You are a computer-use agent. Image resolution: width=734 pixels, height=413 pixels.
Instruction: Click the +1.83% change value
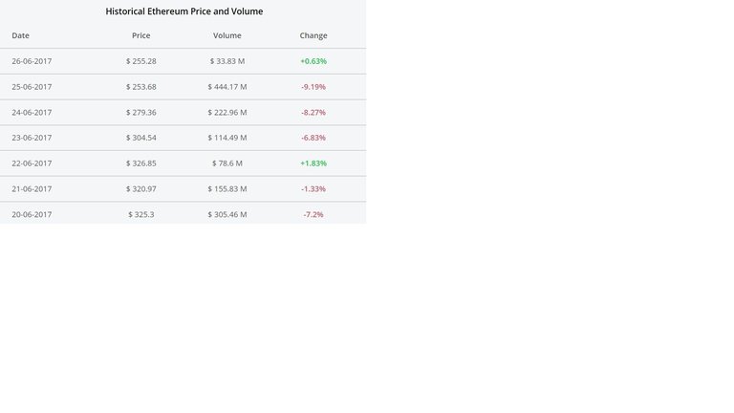[x=313, y=163]
